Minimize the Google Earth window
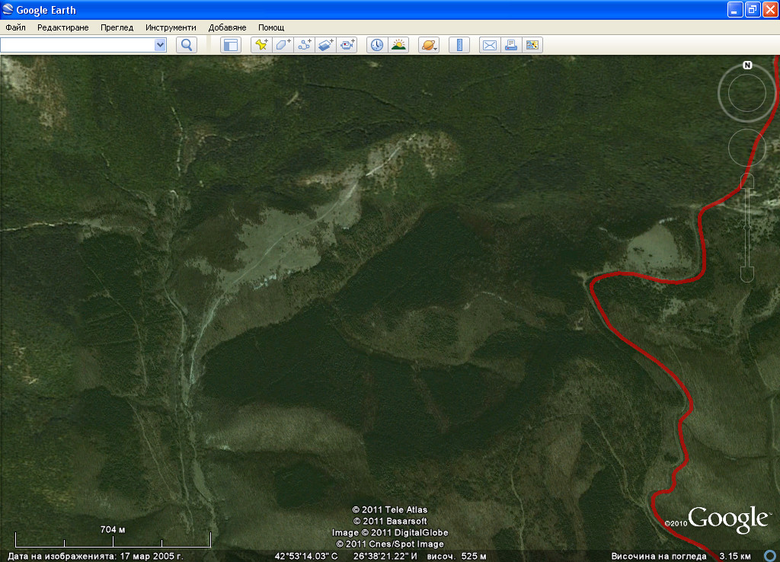The image size is (780, 562). click(x=735, y=10)
